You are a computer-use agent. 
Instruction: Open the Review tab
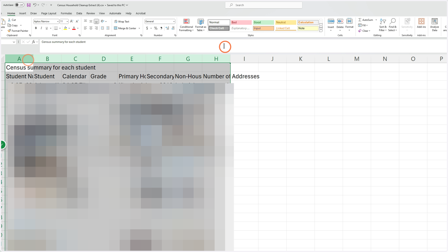coord(91,13)
